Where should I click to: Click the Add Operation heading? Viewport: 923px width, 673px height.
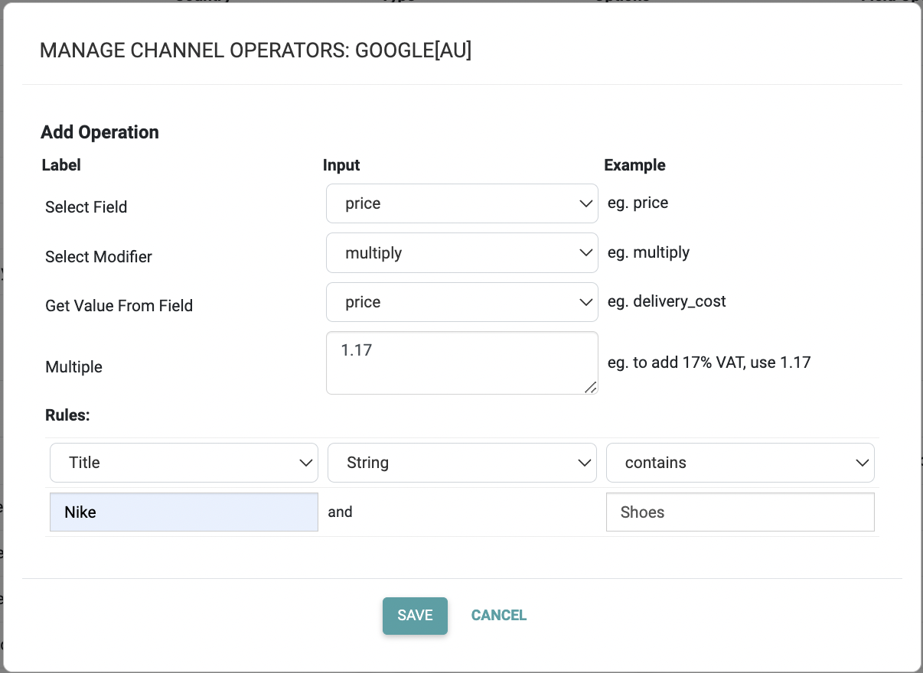(99, 132)
